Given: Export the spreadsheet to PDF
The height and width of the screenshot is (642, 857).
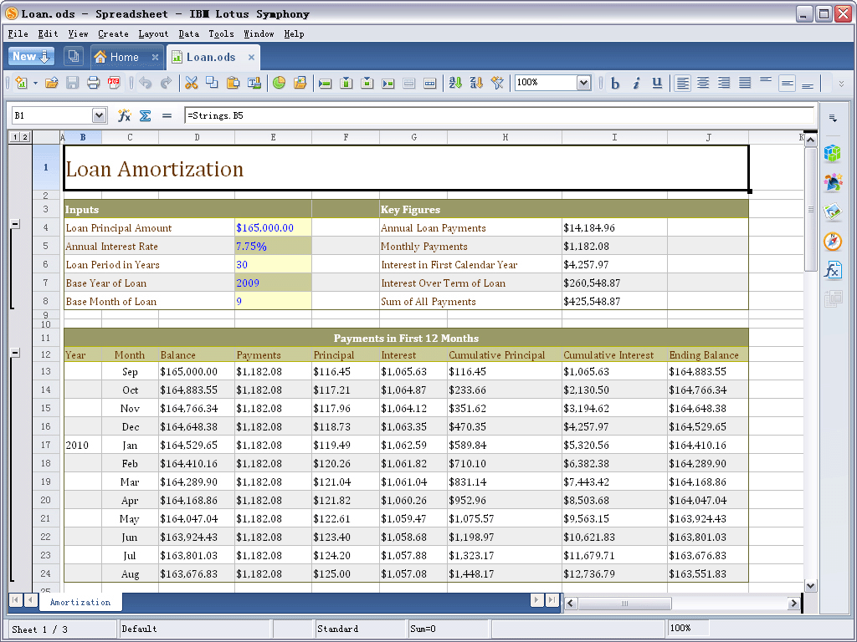Looking at the screenshot, I should (x=112, y=83).
